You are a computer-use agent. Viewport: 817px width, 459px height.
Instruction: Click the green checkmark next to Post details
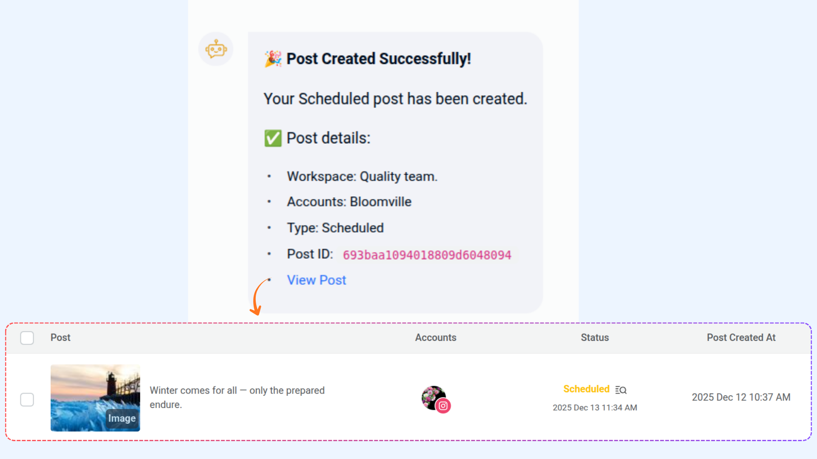[273, 138]
